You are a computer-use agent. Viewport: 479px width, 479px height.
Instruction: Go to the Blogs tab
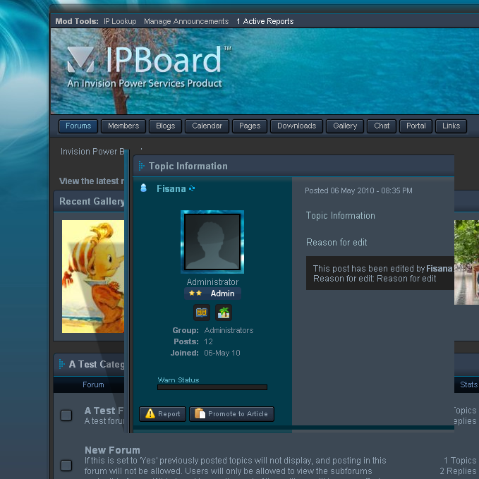[165, 126]
